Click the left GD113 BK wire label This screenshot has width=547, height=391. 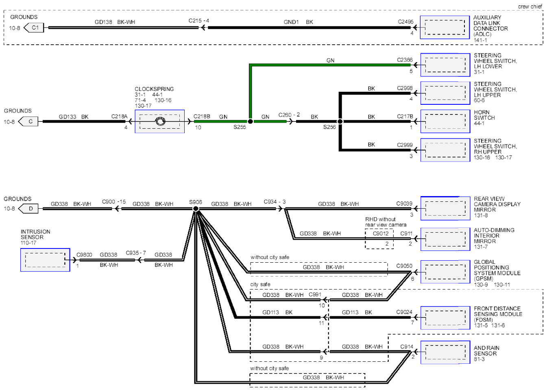pos(277,312)
